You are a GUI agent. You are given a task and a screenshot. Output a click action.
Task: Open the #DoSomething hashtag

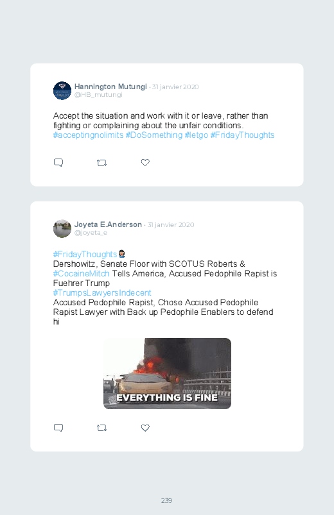click(154, 135)
